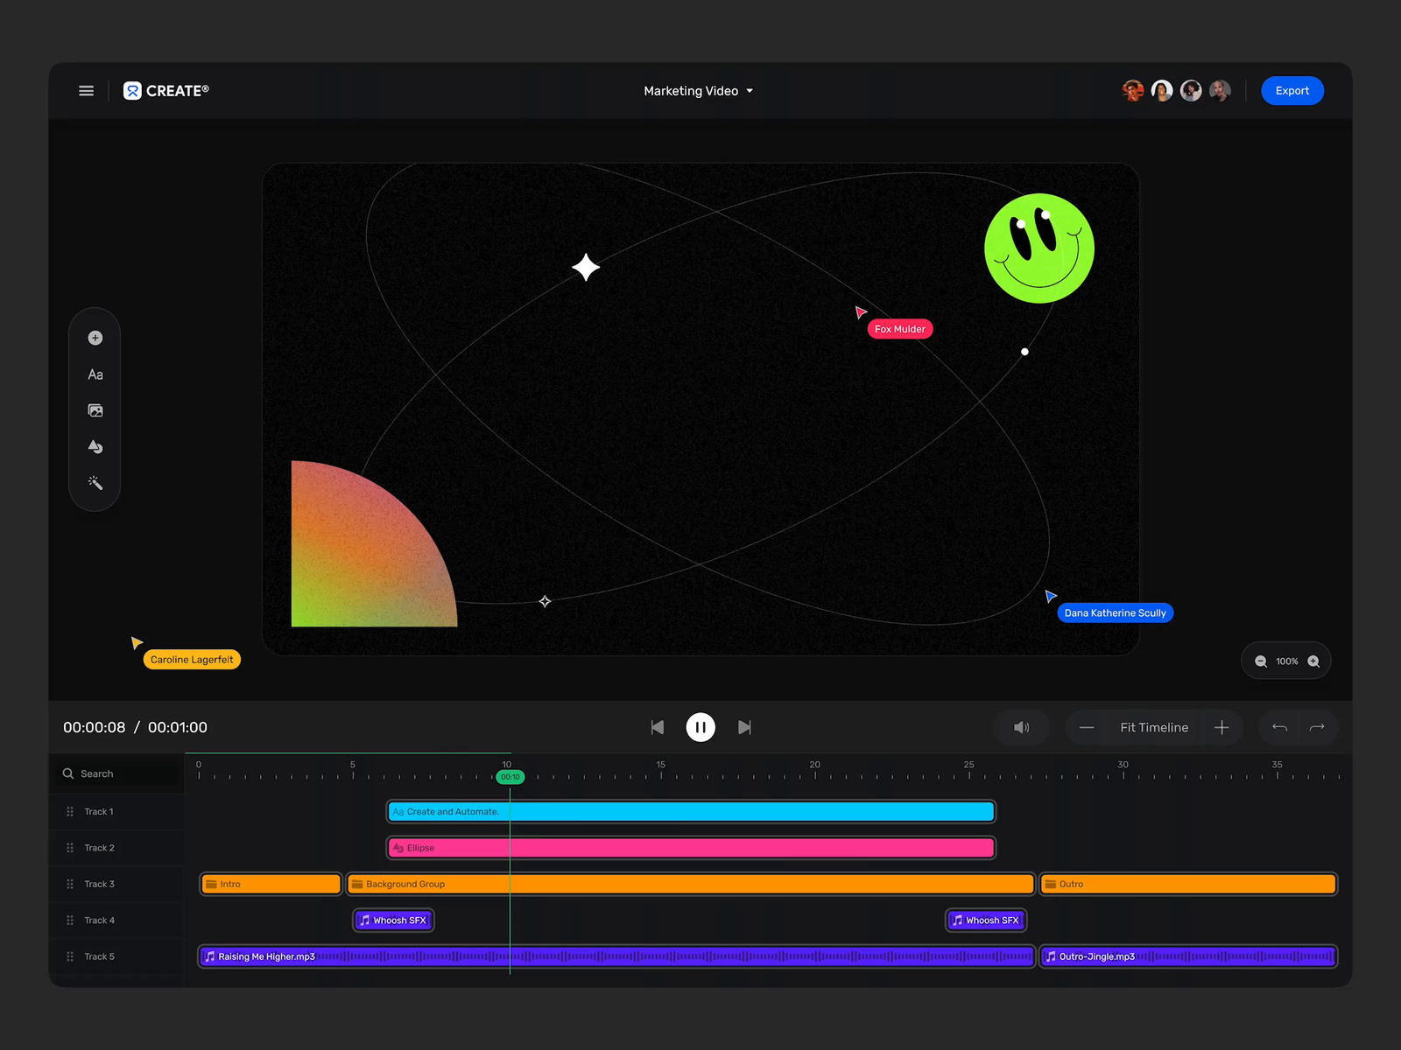Image resolution: width=1401 pixels, height=1050 pixels.
Task: Open the Whoosh SFX clip on Track 4
Action: (x=393, y=920)
